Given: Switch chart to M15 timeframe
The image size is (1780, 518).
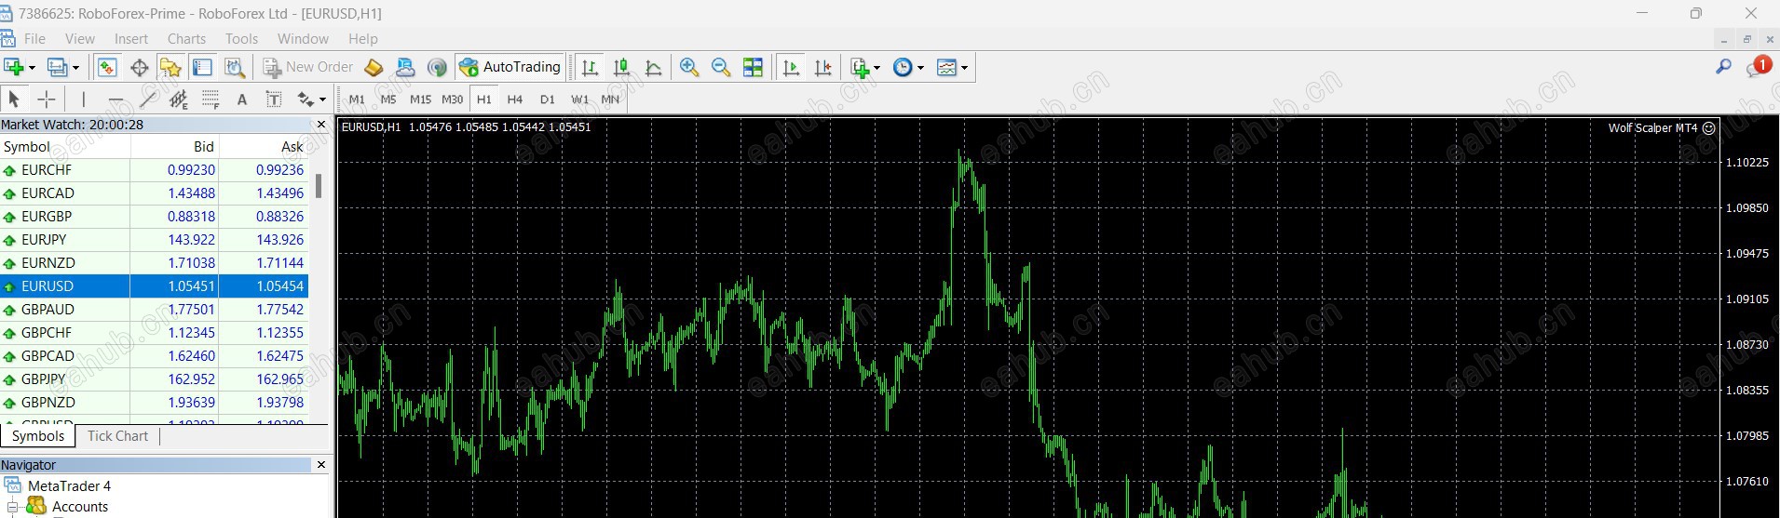Looking at the screenshot, I should [x=420, y=100].
